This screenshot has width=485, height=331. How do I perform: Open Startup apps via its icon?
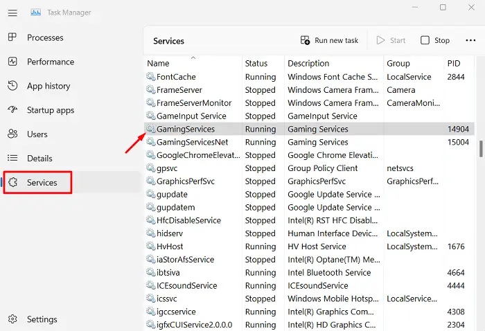(12, 110)
